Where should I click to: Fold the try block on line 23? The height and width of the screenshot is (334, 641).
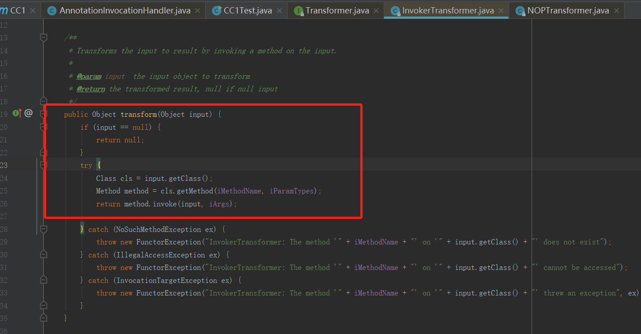click(43, 165)
